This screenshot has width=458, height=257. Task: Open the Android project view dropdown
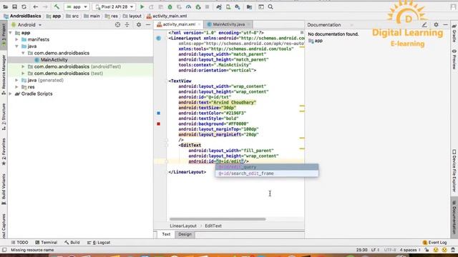coord(26,25)
